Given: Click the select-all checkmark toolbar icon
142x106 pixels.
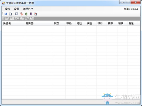Looking at the screenshot, I should click(16, 14).
